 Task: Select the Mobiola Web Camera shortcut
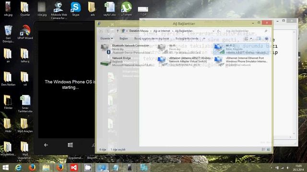pyautogui.click(x=59, y=11)
